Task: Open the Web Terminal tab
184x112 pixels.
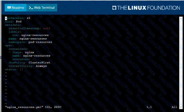Action: [42, 8]
